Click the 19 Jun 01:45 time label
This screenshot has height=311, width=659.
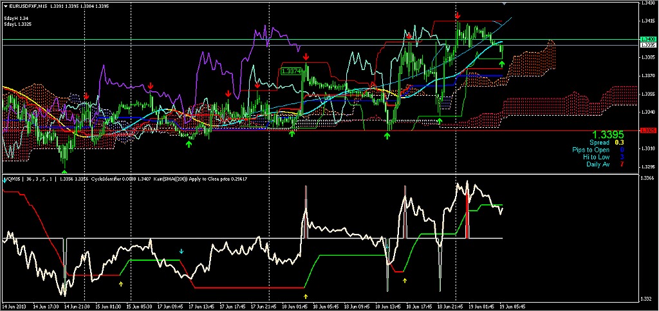(x=480, y=307)
